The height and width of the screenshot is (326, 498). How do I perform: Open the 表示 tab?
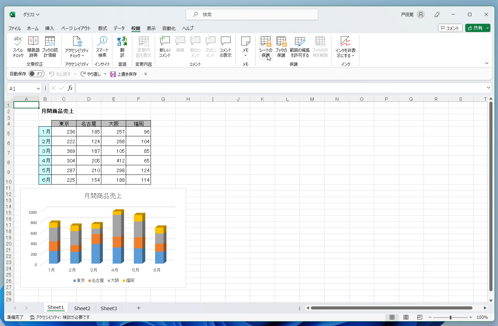[x=151, y=28]
